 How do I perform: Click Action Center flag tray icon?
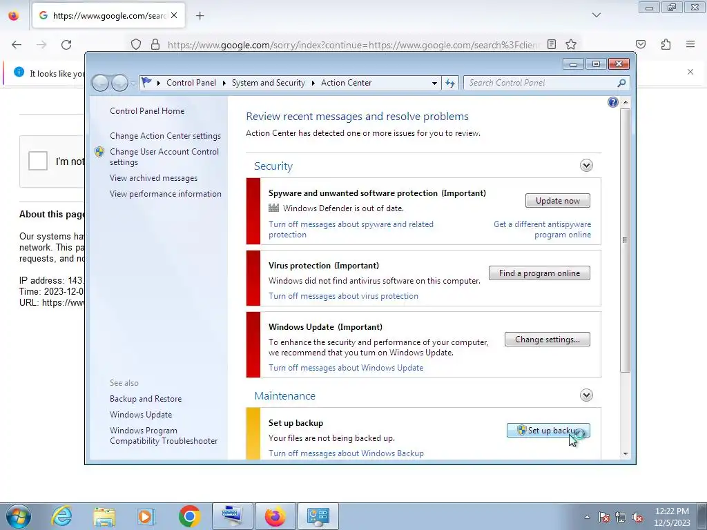point(603,517)
